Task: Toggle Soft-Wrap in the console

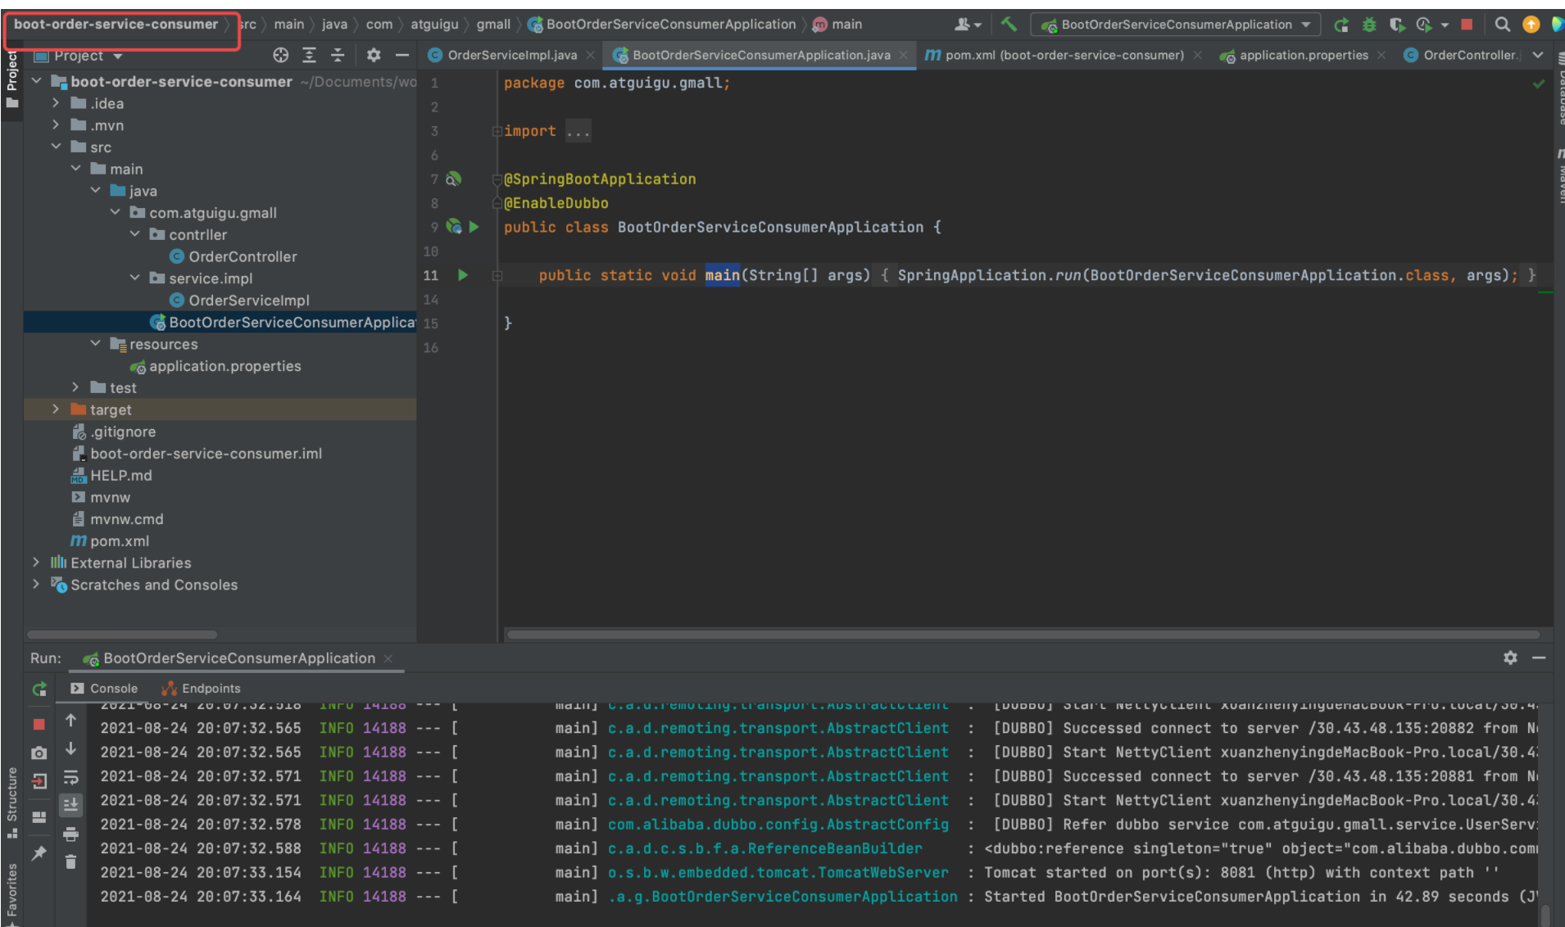Action: tap(71, 777)
